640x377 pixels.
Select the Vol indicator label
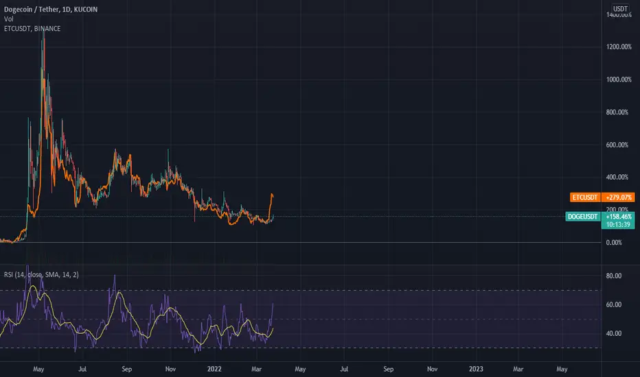(x=8, y=19)
